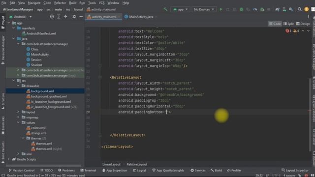Open the Terminal tool window
Screen dimensions: 315x177
(88, 170)
